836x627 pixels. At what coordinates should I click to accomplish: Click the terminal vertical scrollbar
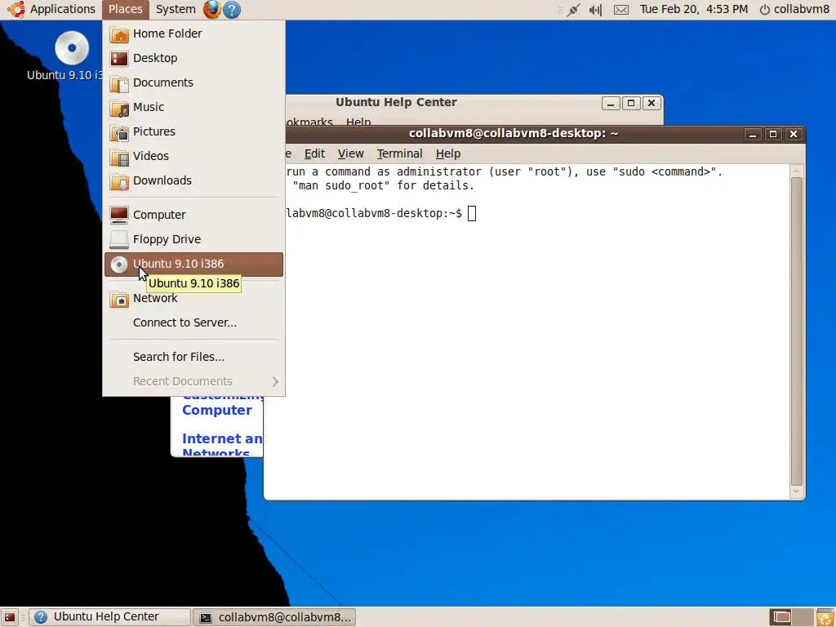[x=797, y=331]
